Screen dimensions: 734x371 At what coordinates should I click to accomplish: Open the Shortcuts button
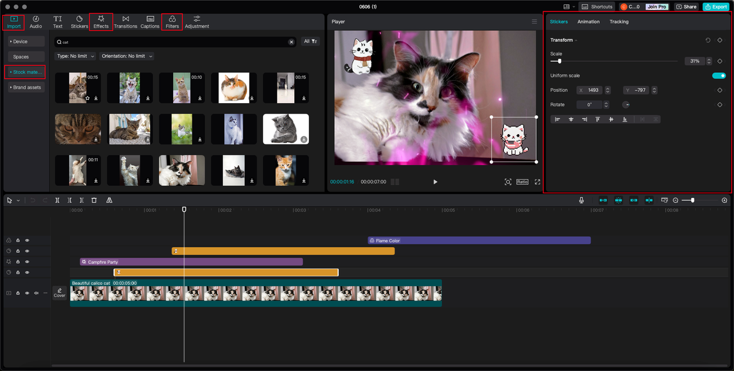coord(598,7)
